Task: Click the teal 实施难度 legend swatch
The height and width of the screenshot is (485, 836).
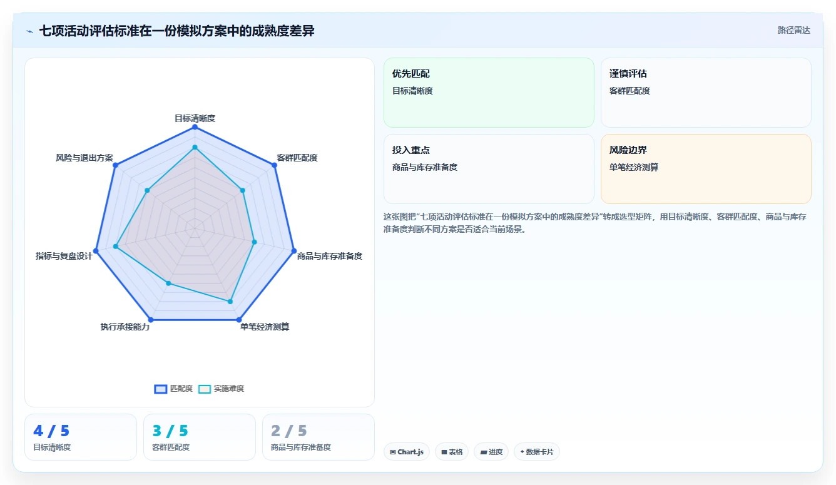Action: coord(205,389)
